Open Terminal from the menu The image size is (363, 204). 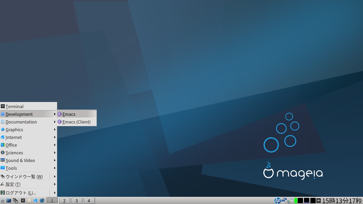pos(28,106)
